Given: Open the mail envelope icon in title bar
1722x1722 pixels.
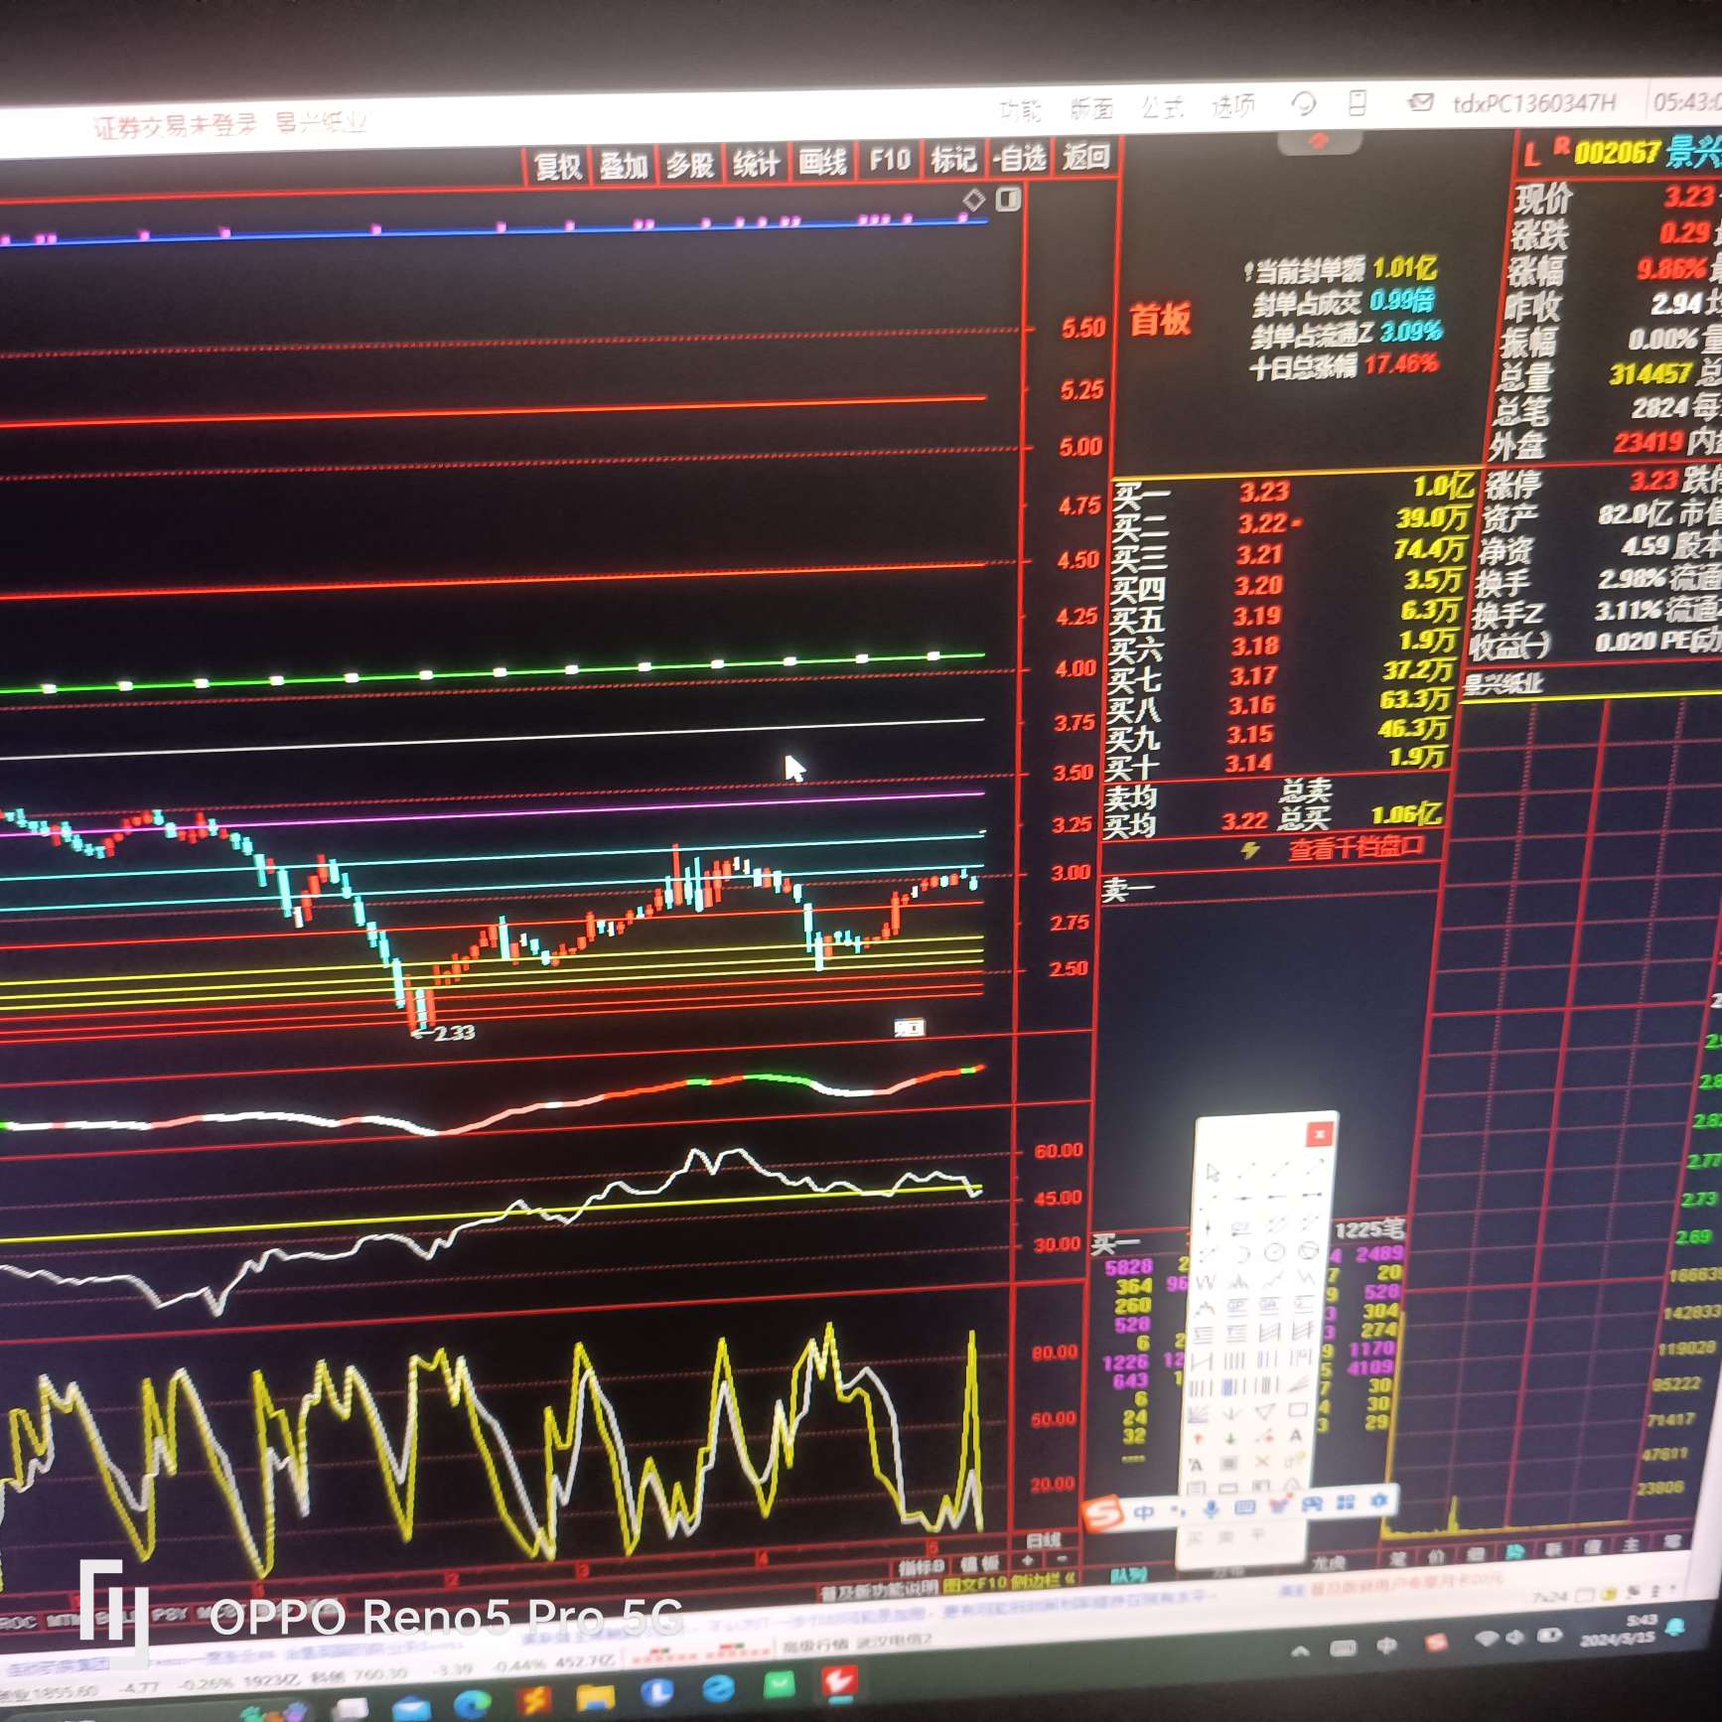Looking at the screenshot, I should pos(1421,101).
